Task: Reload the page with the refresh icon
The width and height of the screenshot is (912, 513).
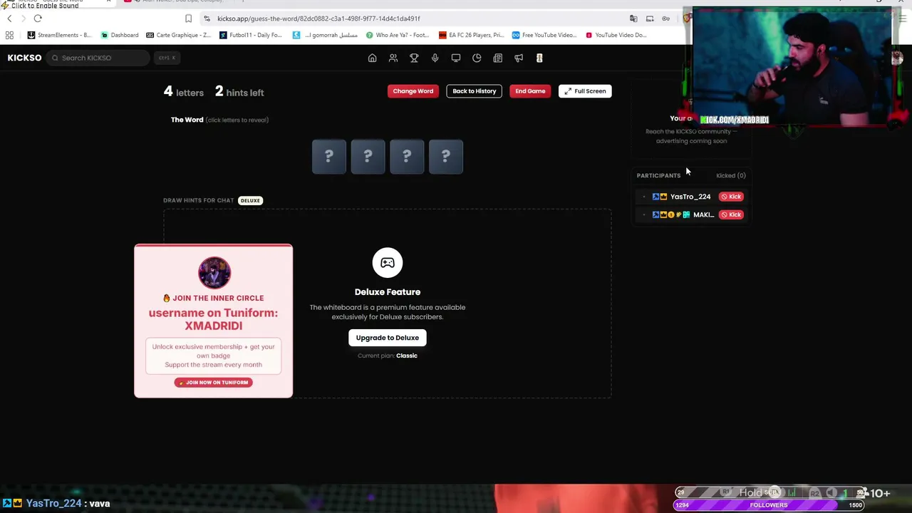Action: (38, 19)
